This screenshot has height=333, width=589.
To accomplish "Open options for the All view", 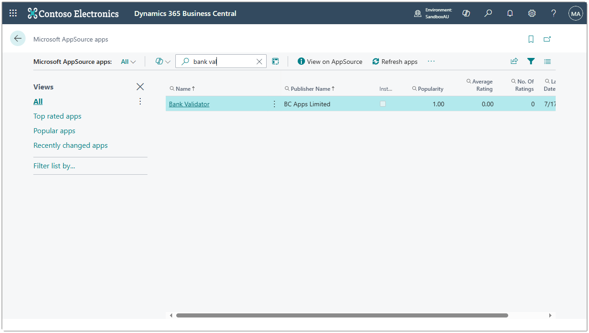I will (x=140, y=101).
